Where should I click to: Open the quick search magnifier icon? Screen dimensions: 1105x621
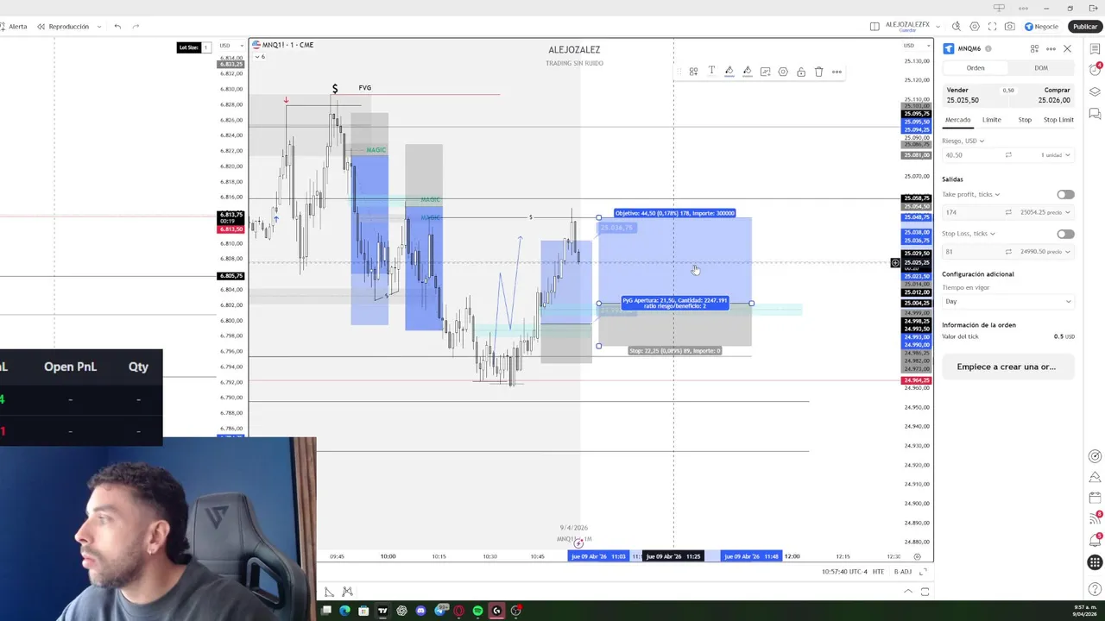click(x=957, y=27)
